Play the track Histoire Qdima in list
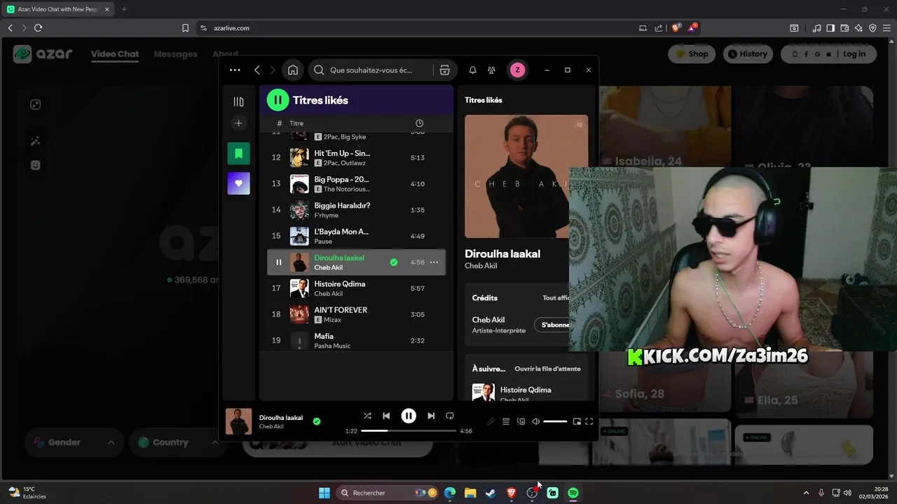897x504 pixels. pos(357,288)
